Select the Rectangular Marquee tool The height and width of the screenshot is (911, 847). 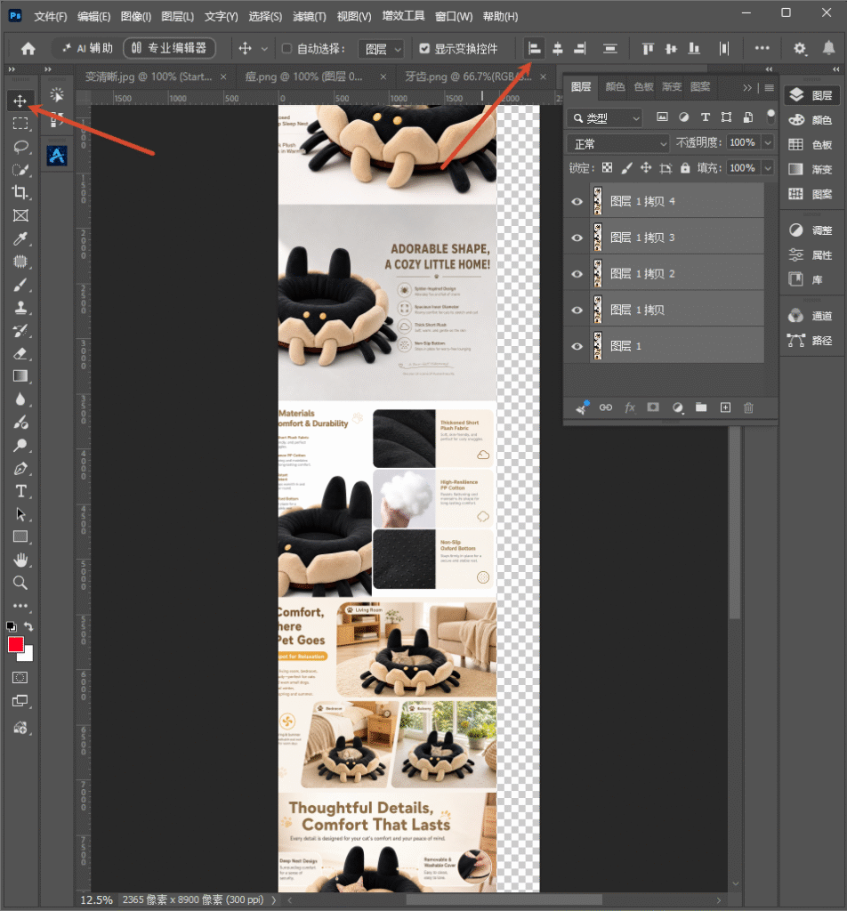point(20,124)
